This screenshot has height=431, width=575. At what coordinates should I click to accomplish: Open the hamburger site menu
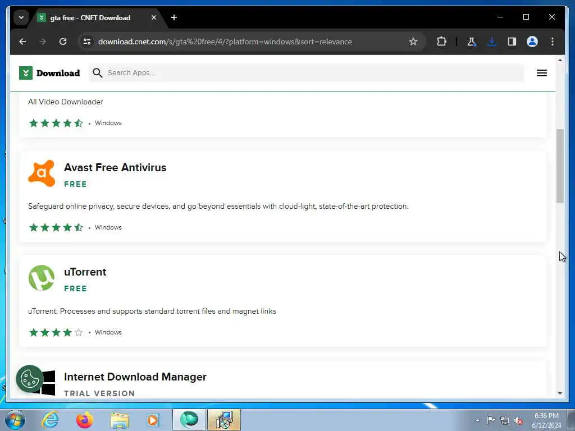pyautogui.click(x=542, y=73)
